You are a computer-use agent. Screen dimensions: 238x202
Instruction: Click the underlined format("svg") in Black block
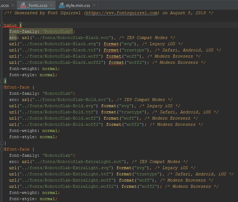(120, 44)
